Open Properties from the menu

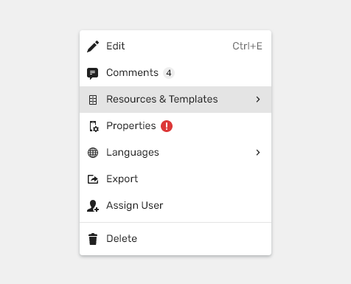(175, 126)
